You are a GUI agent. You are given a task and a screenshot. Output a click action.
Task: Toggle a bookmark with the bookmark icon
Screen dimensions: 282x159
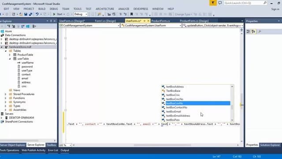(x=131, y=14)
